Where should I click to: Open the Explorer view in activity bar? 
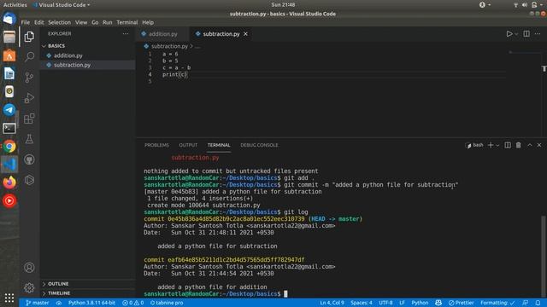29,37
